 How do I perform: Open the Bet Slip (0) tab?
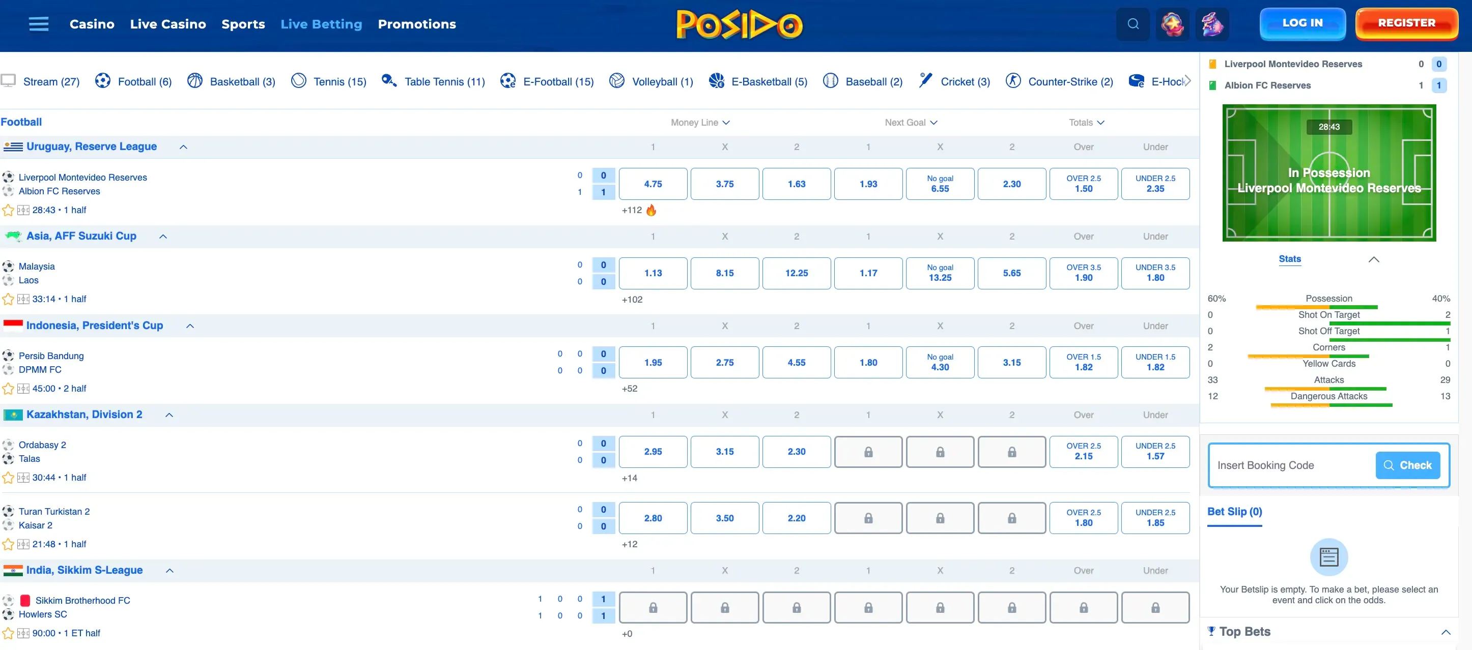click(1234, 512)
